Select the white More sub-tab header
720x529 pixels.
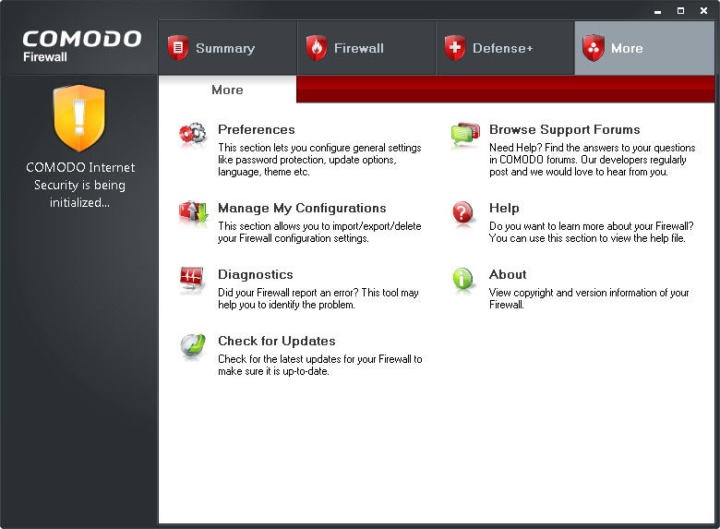[227, 90]
